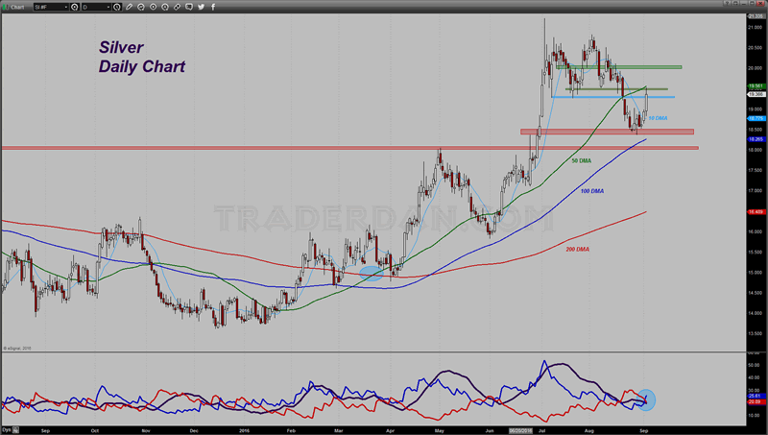Share chart via Twitter icon
The image size is (768, 435).
[201, 7]
